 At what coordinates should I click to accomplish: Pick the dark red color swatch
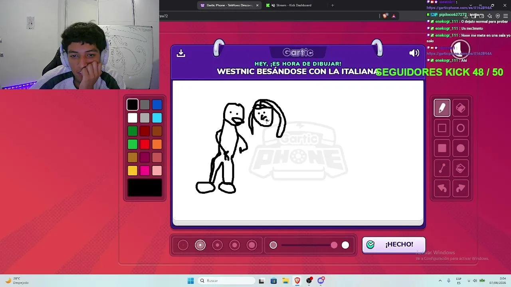pos(145,131)
